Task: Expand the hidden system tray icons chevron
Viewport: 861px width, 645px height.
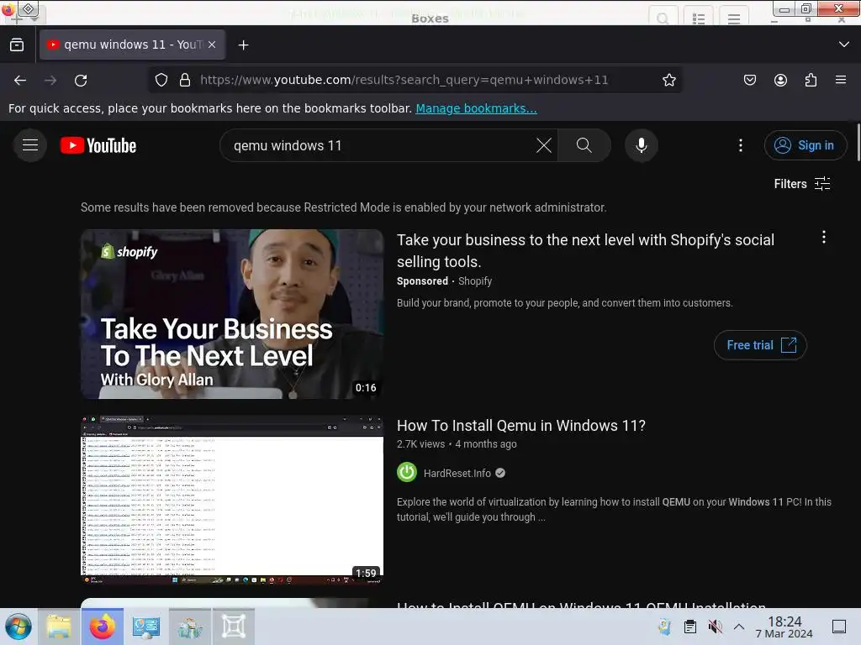Action: (x=739, y=627)
